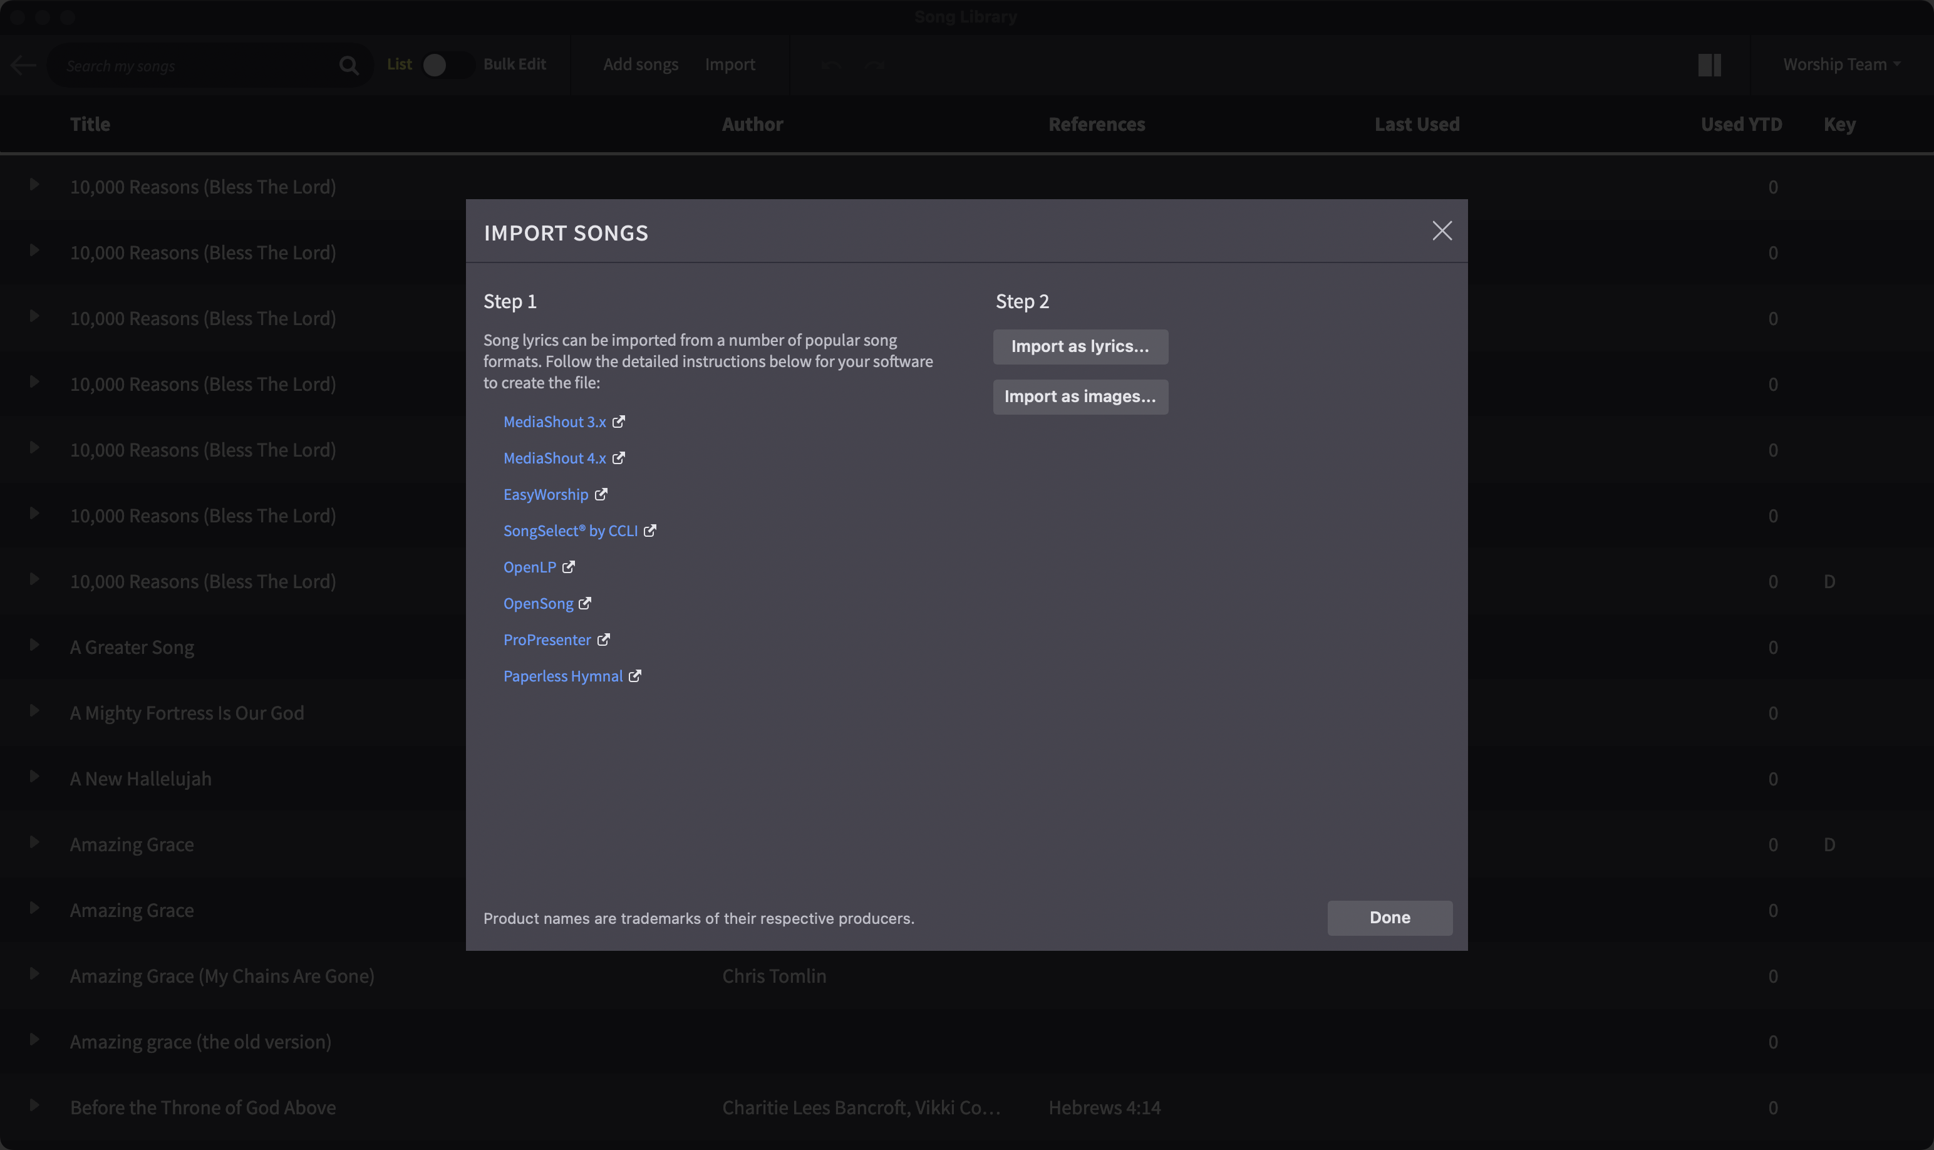Click the search magnifier icon
Viewport: 1934px width, 1150px height.
point(349,66)
